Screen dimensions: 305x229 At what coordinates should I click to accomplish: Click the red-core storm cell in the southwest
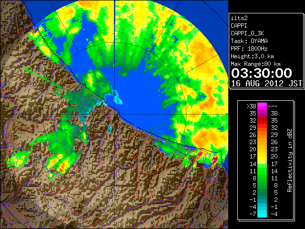point(62,168)
